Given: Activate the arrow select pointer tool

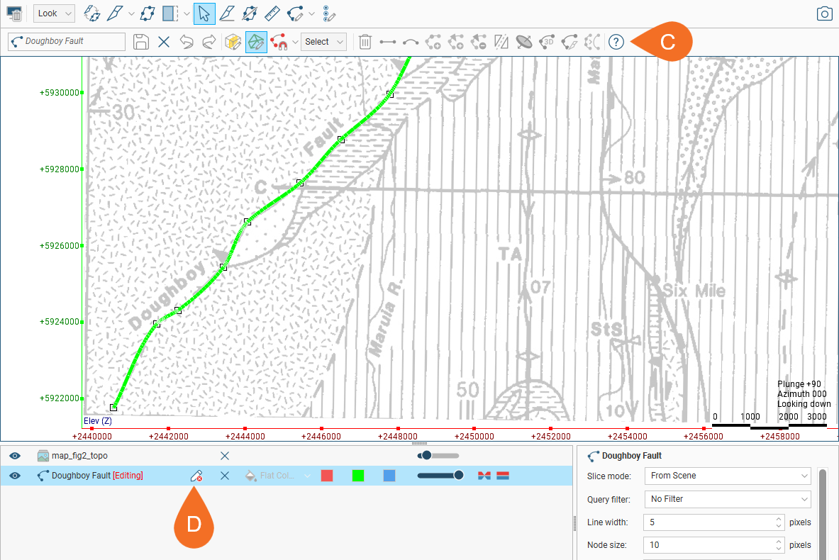Looking at the screenshot, I should pyautogui.click(x=204, y=13).
